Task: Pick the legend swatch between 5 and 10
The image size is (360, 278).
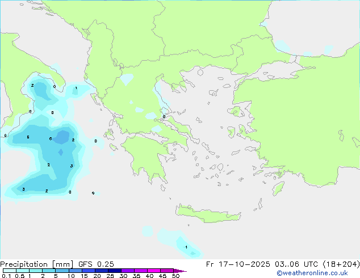Action: click(62, 271)
